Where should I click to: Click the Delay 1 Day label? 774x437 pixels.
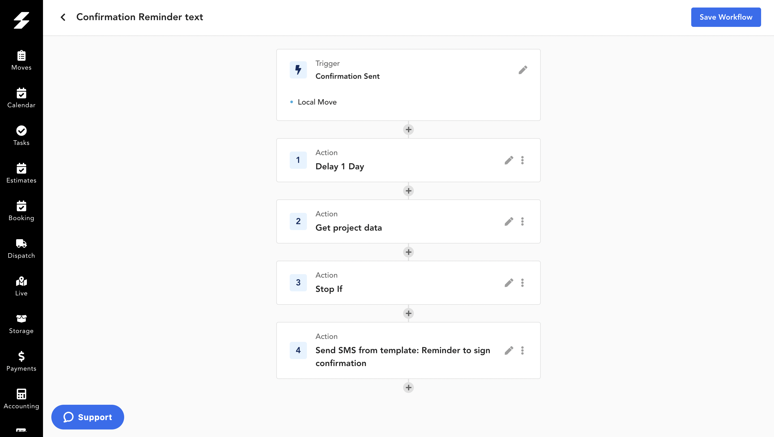pos(340,167)
